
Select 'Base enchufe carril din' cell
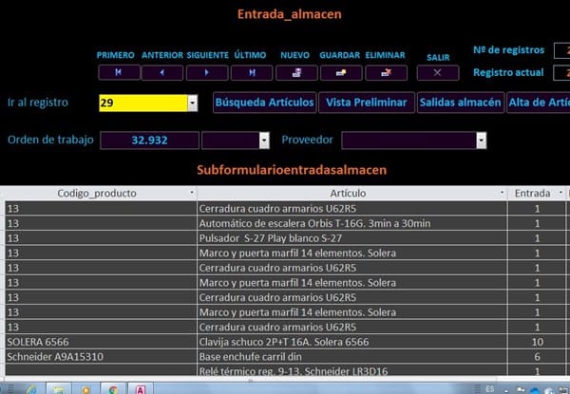click(x=351, y=357)
